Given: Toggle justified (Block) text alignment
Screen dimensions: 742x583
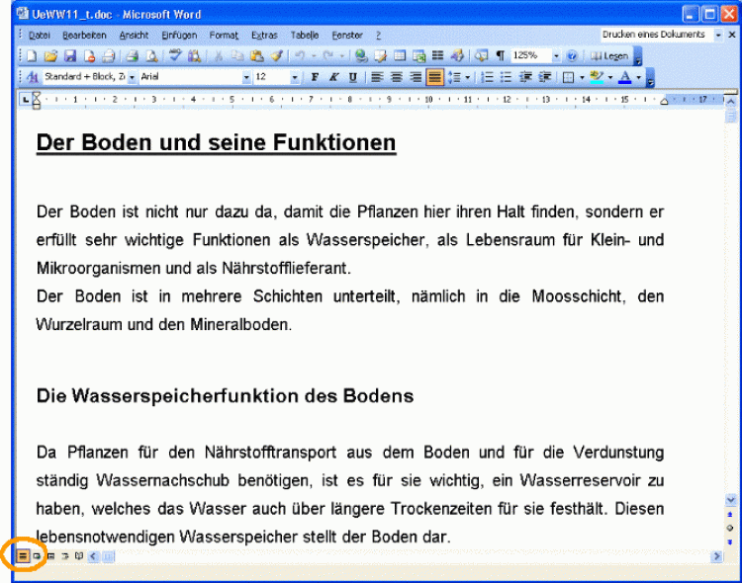Looking at the screenshot, I should 434,77.
